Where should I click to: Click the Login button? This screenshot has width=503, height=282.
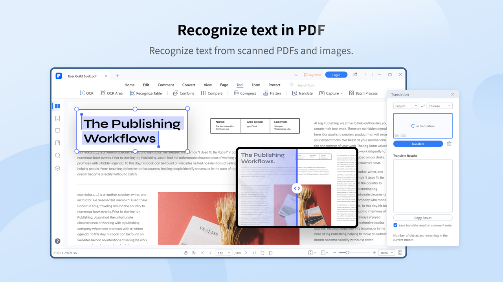point(336,75)
